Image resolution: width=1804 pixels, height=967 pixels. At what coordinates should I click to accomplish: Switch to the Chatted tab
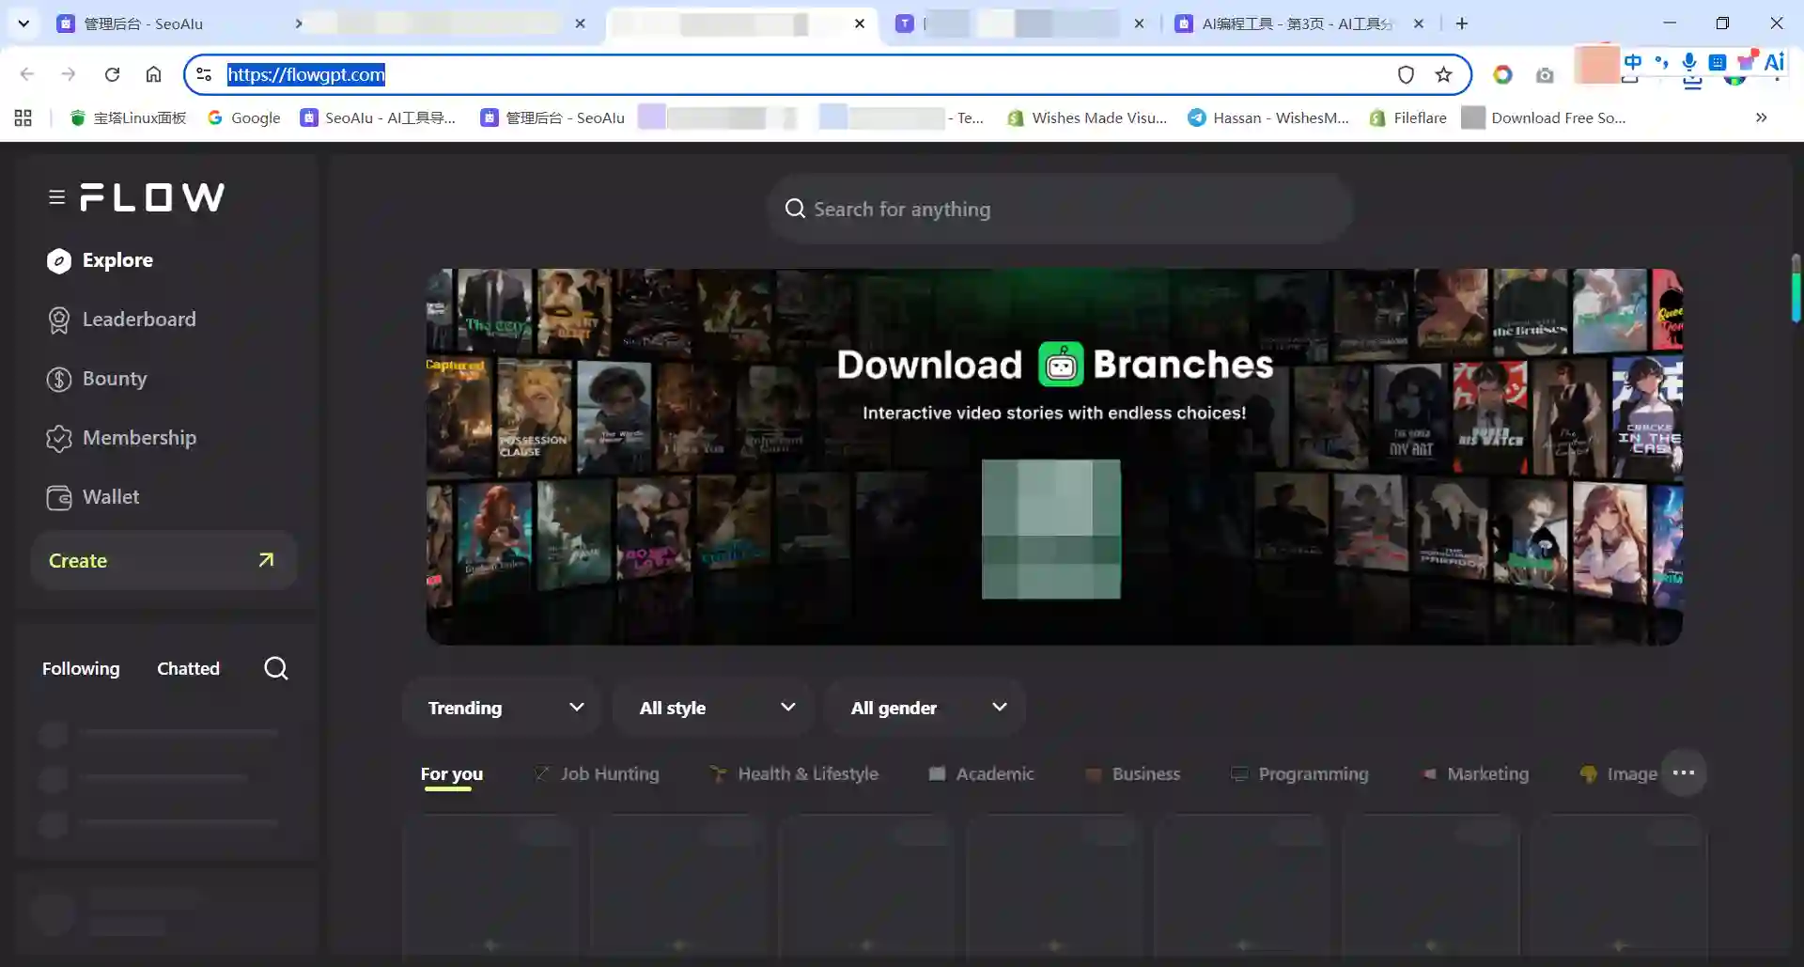click(188, 668)
